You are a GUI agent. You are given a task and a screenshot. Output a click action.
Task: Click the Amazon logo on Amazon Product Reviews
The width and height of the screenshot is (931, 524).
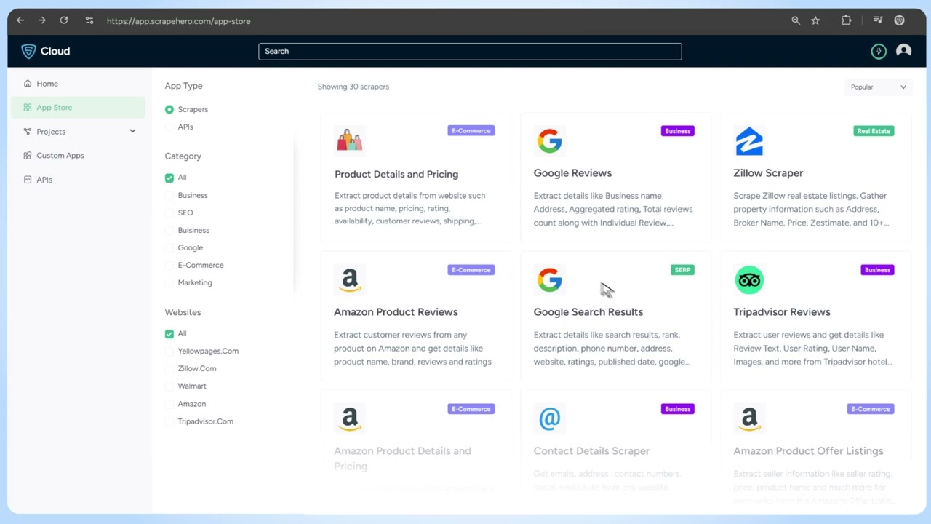349,280
